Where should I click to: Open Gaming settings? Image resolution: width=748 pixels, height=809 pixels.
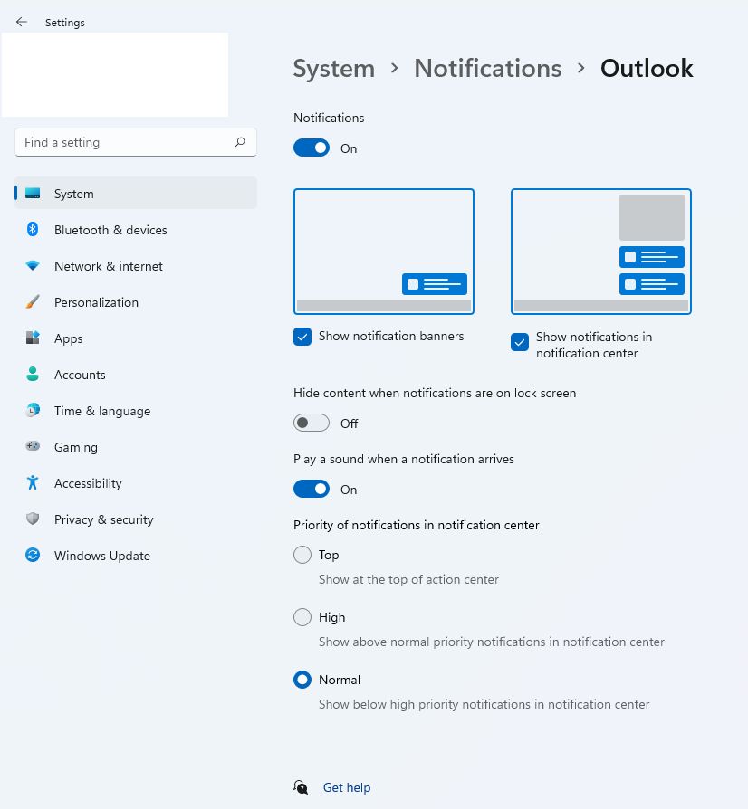coord(136,447)
